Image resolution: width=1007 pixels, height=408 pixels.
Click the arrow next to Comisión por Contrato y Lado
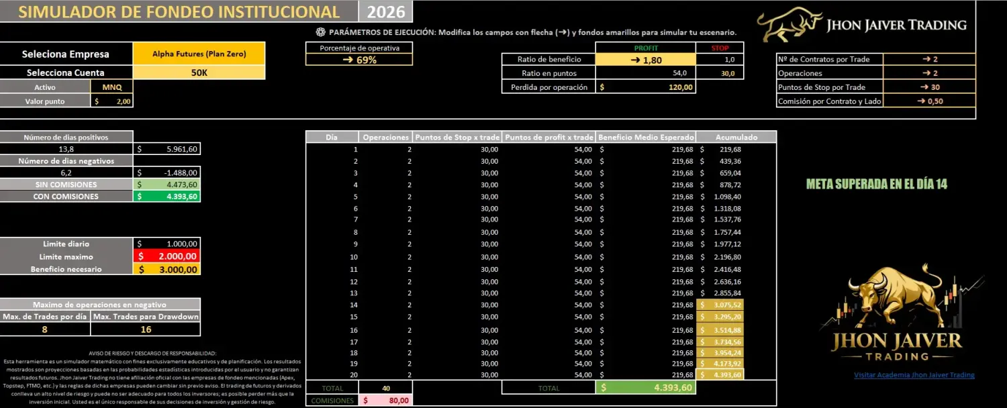coord(926,101)
